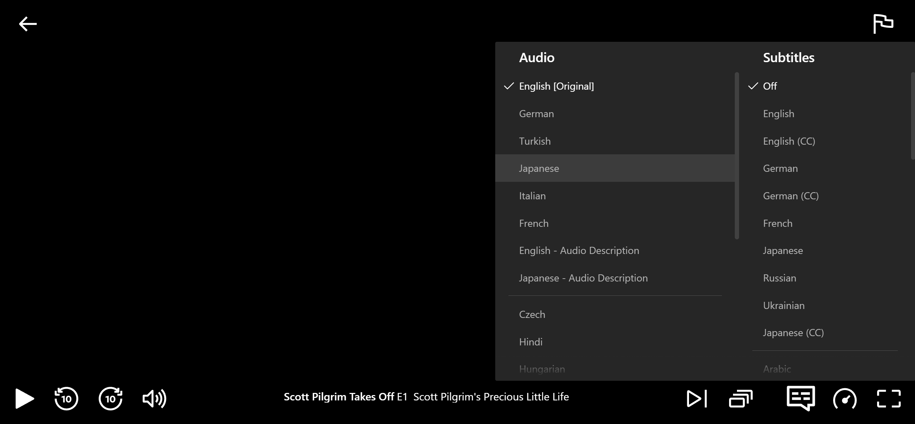
Task: Select English - Audio Description track
Action: tap(579, 250)
